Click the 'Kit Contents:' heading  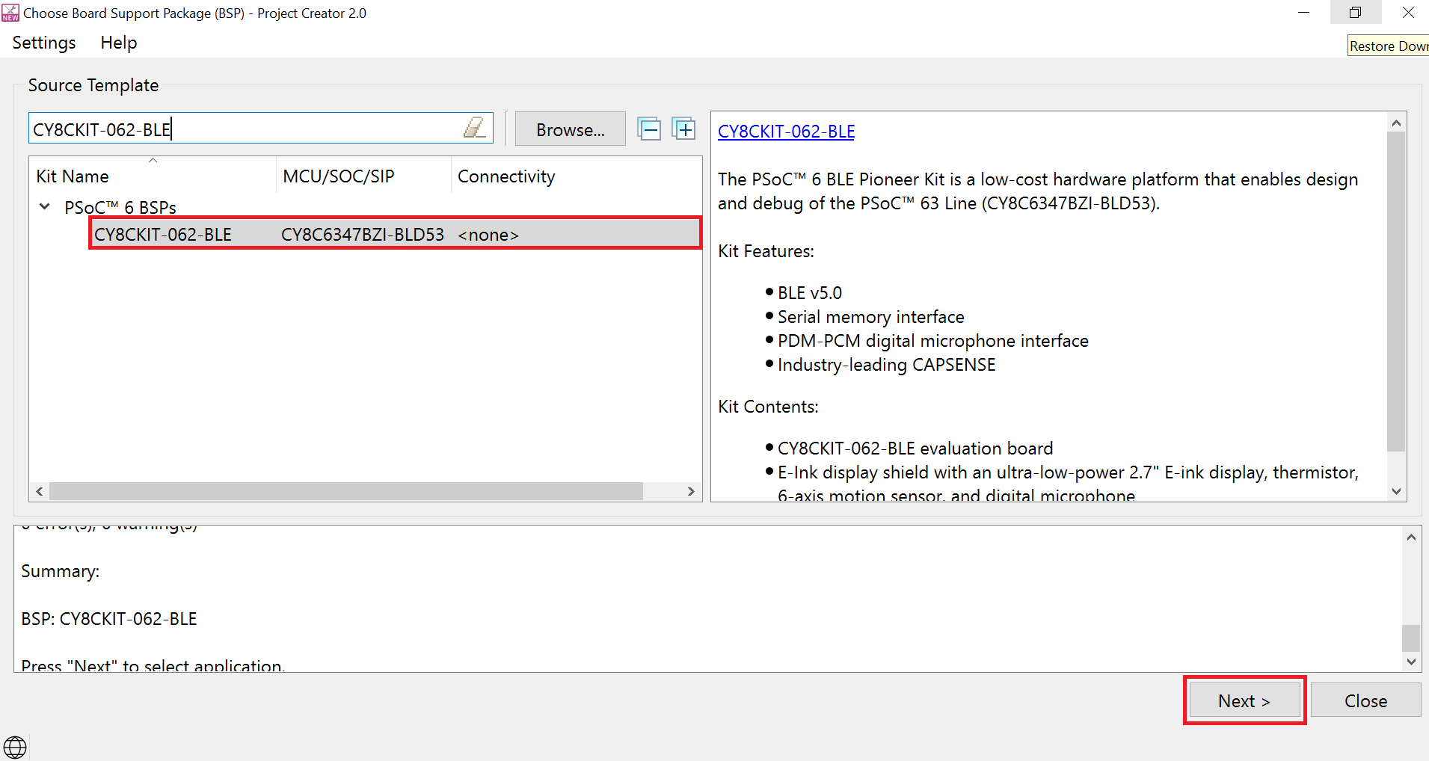pos(769,407)
